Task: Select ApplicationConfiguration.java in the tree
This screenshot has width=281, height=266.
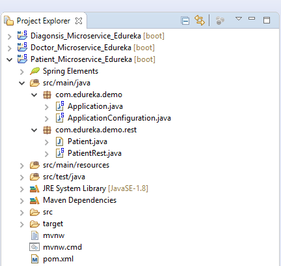Action: [119, 118]
